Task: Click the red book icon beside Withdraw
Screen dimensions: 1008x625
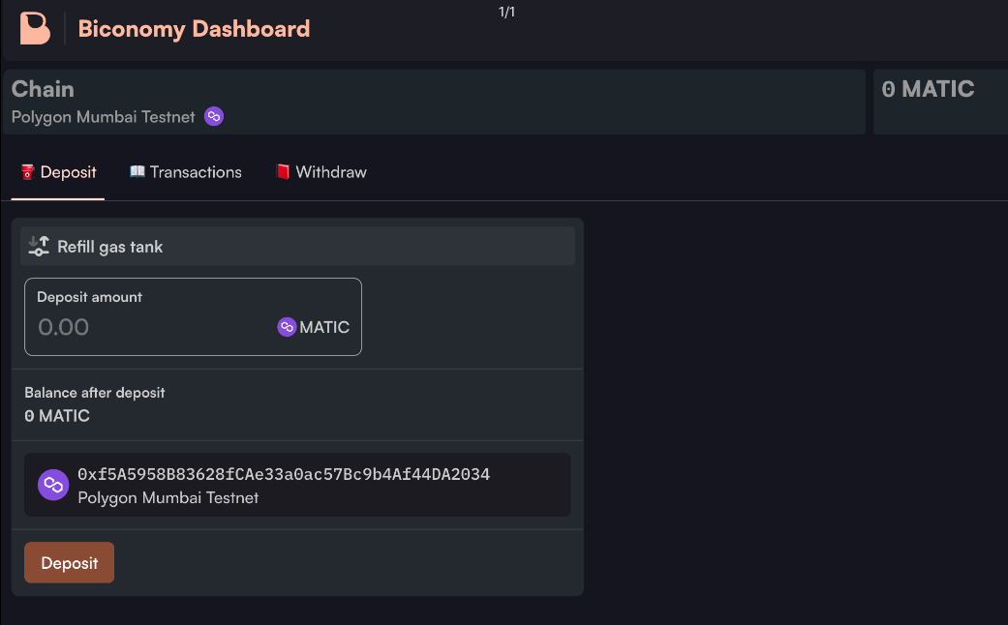Action: 283,172
